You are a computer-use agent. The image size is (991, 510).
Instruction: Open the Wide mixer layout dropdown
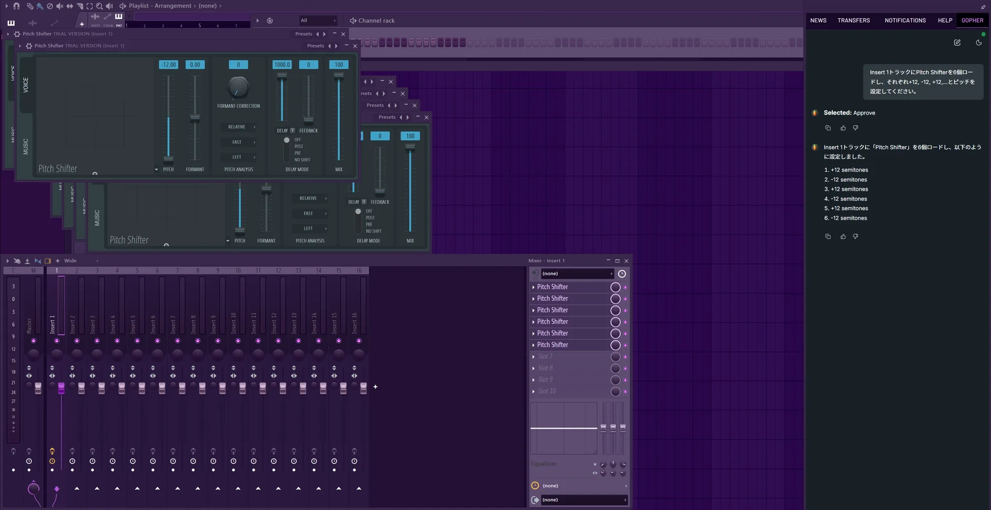click(81, 261)
